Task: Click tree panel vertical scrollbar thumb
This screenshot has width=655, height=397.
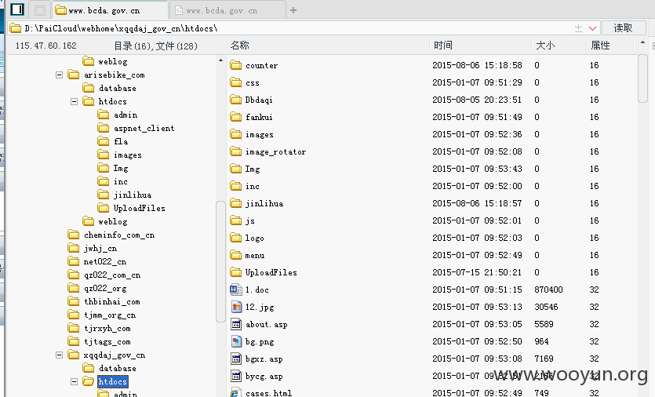Action: tap(220, 261)
